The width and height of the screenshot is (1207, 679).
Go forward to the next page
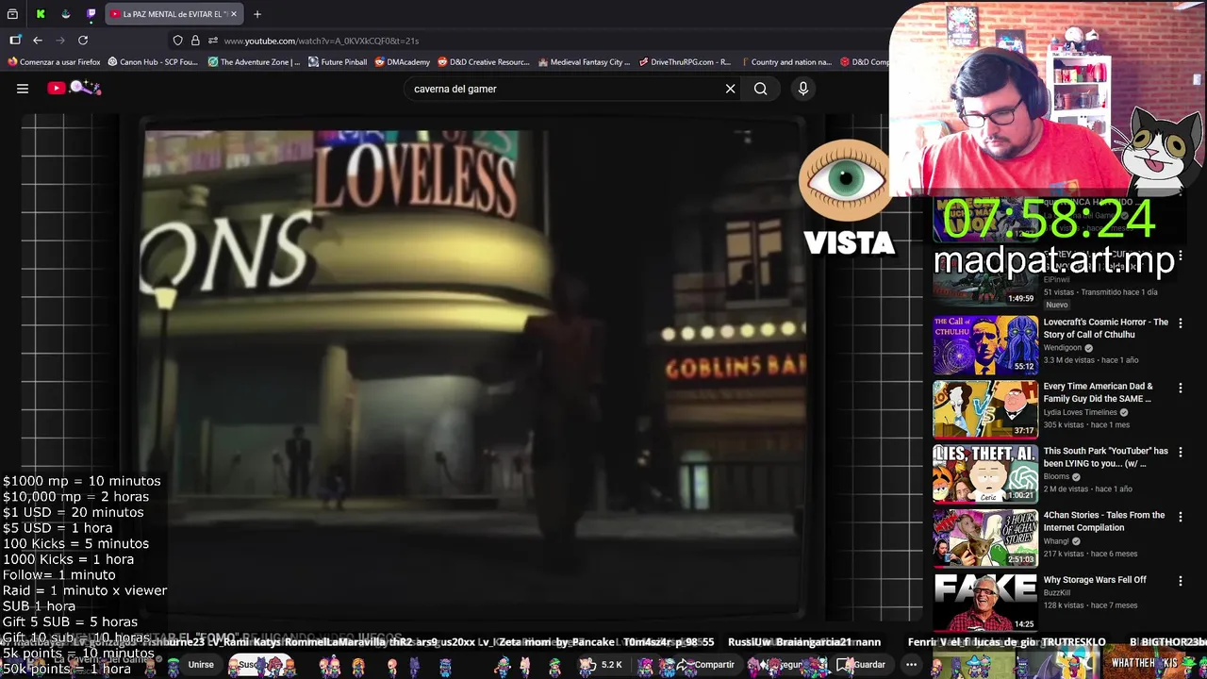coord(60,41)
